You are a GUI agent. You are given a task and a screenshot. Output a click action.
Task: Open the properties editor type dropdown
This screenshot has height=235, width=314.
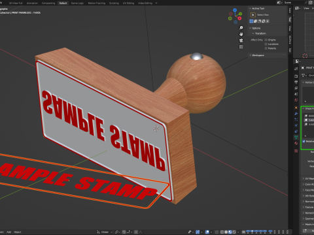(x=298, y=61)
